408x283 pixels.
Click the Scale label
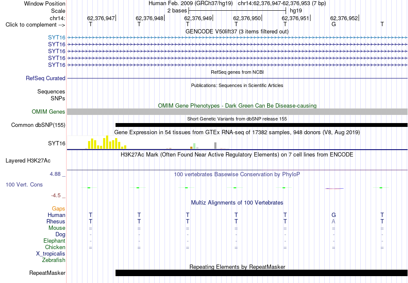point(58,11)
